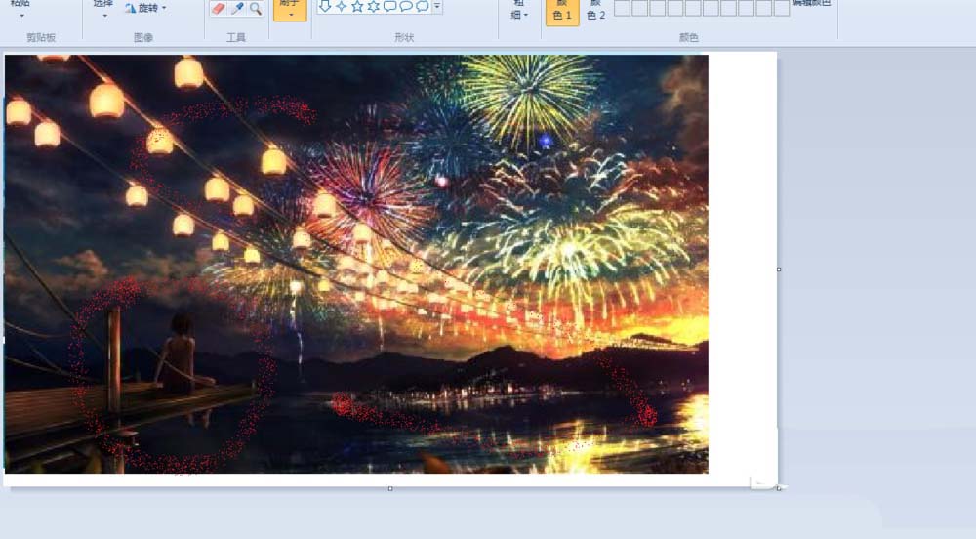
Task: Click the canvas right-edge resize handle
Action: 779,269
